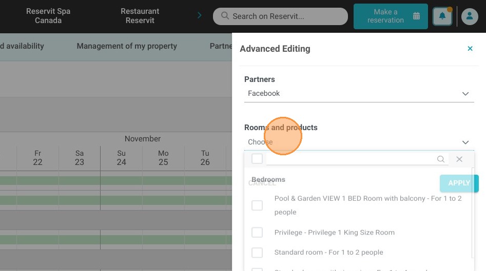486x271 pixels.
Task: Click the Advanced Editing panel title
Action: tap(275, 49)
